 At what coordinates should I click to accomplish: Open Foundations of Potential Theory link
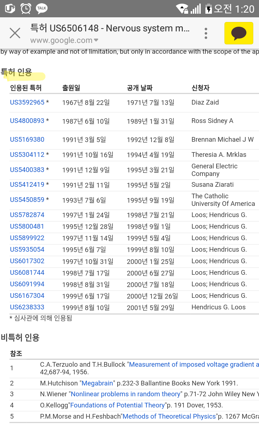click(117, 405)
